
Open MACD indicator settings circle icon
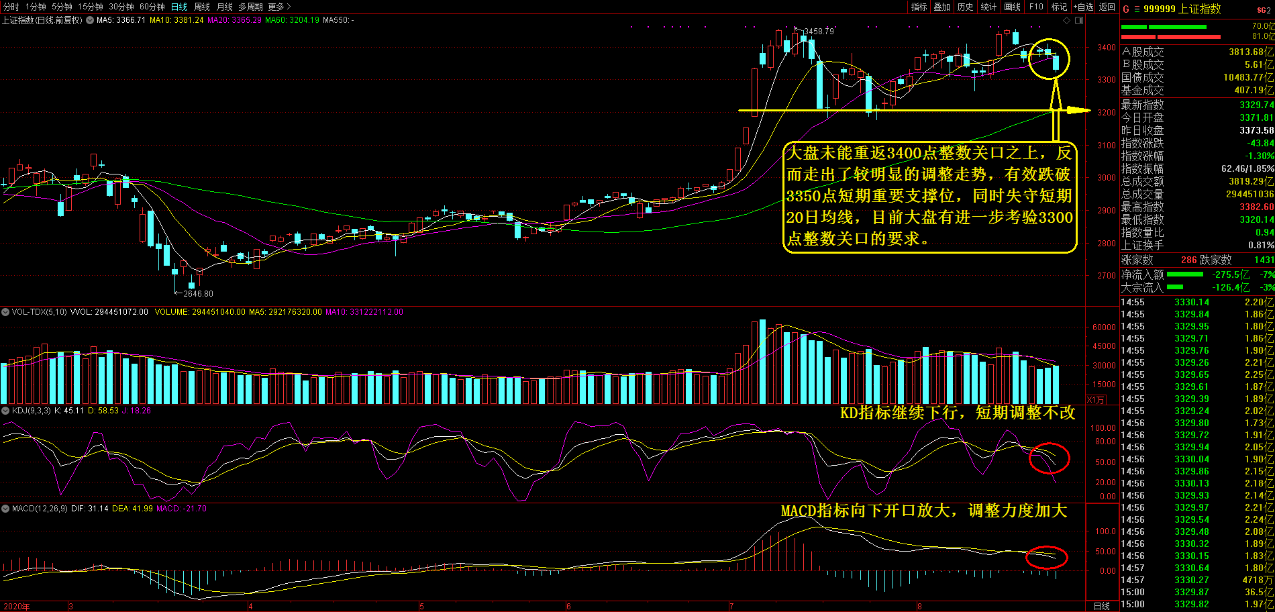(5, 509)
